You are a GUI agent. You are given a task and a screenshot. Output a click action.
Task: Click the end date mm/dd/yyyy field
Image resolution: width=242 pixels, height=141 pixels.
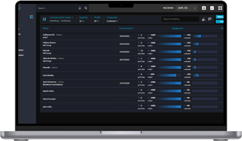[66, 21]
